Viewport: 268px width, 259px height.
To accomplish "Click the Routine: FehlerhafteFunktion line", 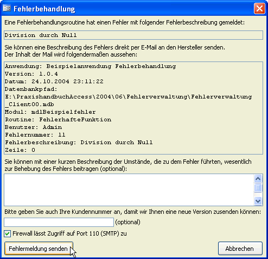I will click(58, 120).
